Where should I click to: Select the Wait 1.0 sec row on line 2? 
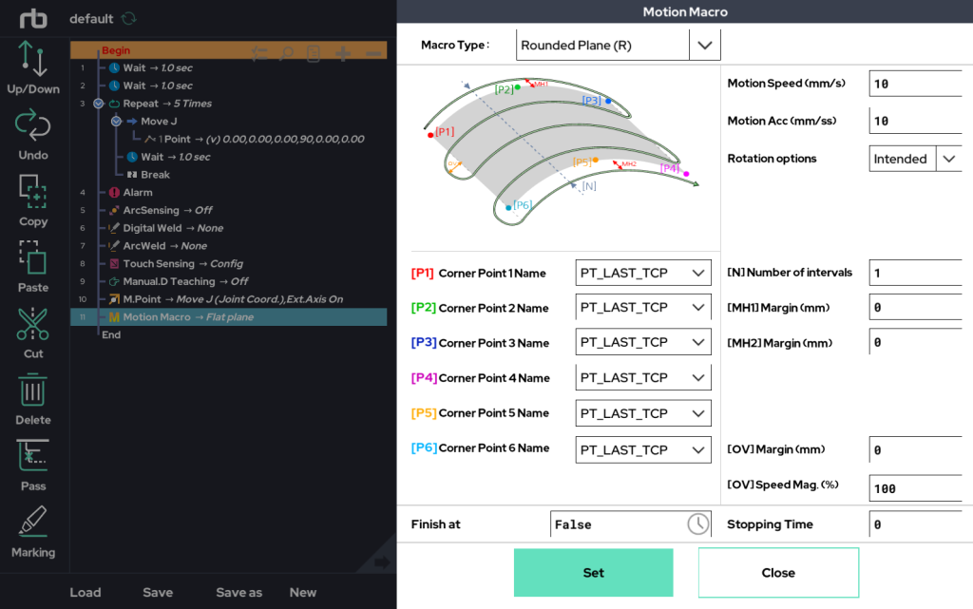click(x=228, y=86)
